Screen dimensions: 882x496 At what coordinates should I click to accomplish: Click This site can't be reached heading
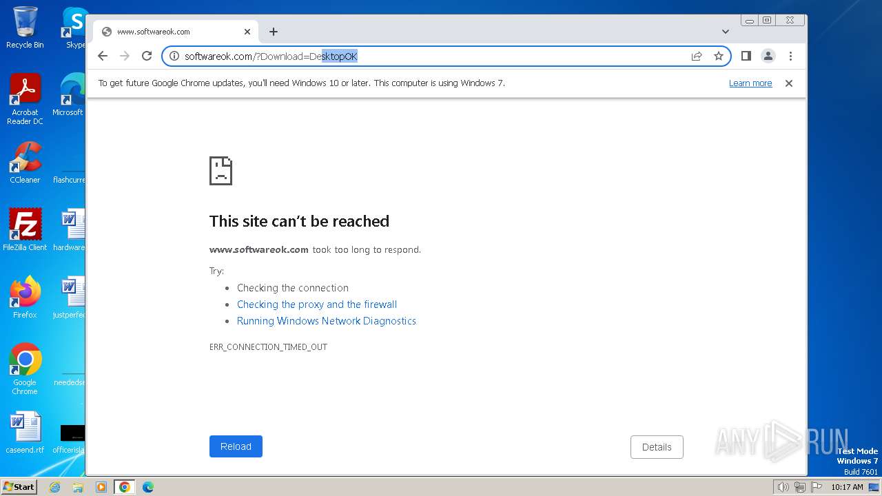click(299, 221)
